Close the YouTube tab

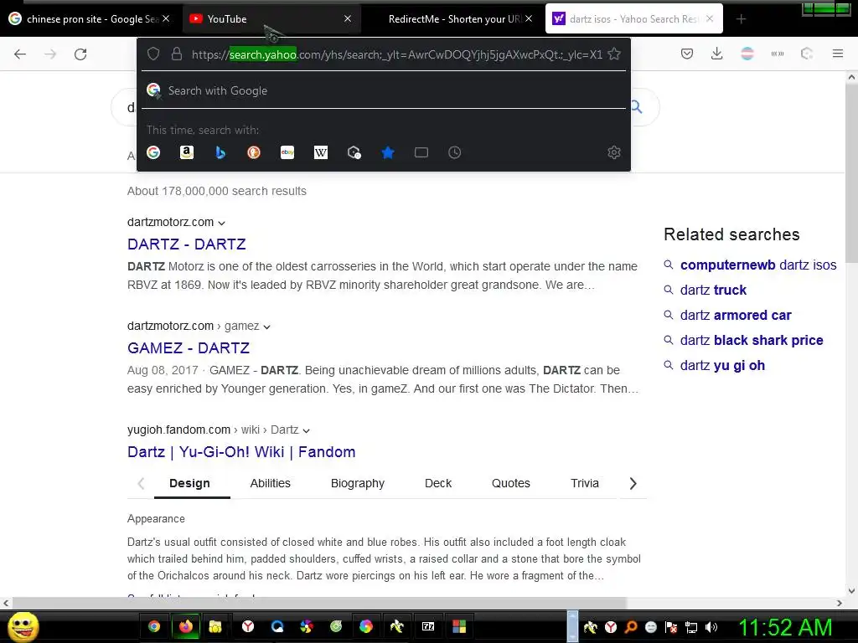[x=348, y=18]
